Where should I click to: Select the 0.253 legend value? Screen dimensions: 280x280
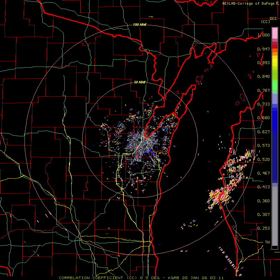tap(264, 228)
